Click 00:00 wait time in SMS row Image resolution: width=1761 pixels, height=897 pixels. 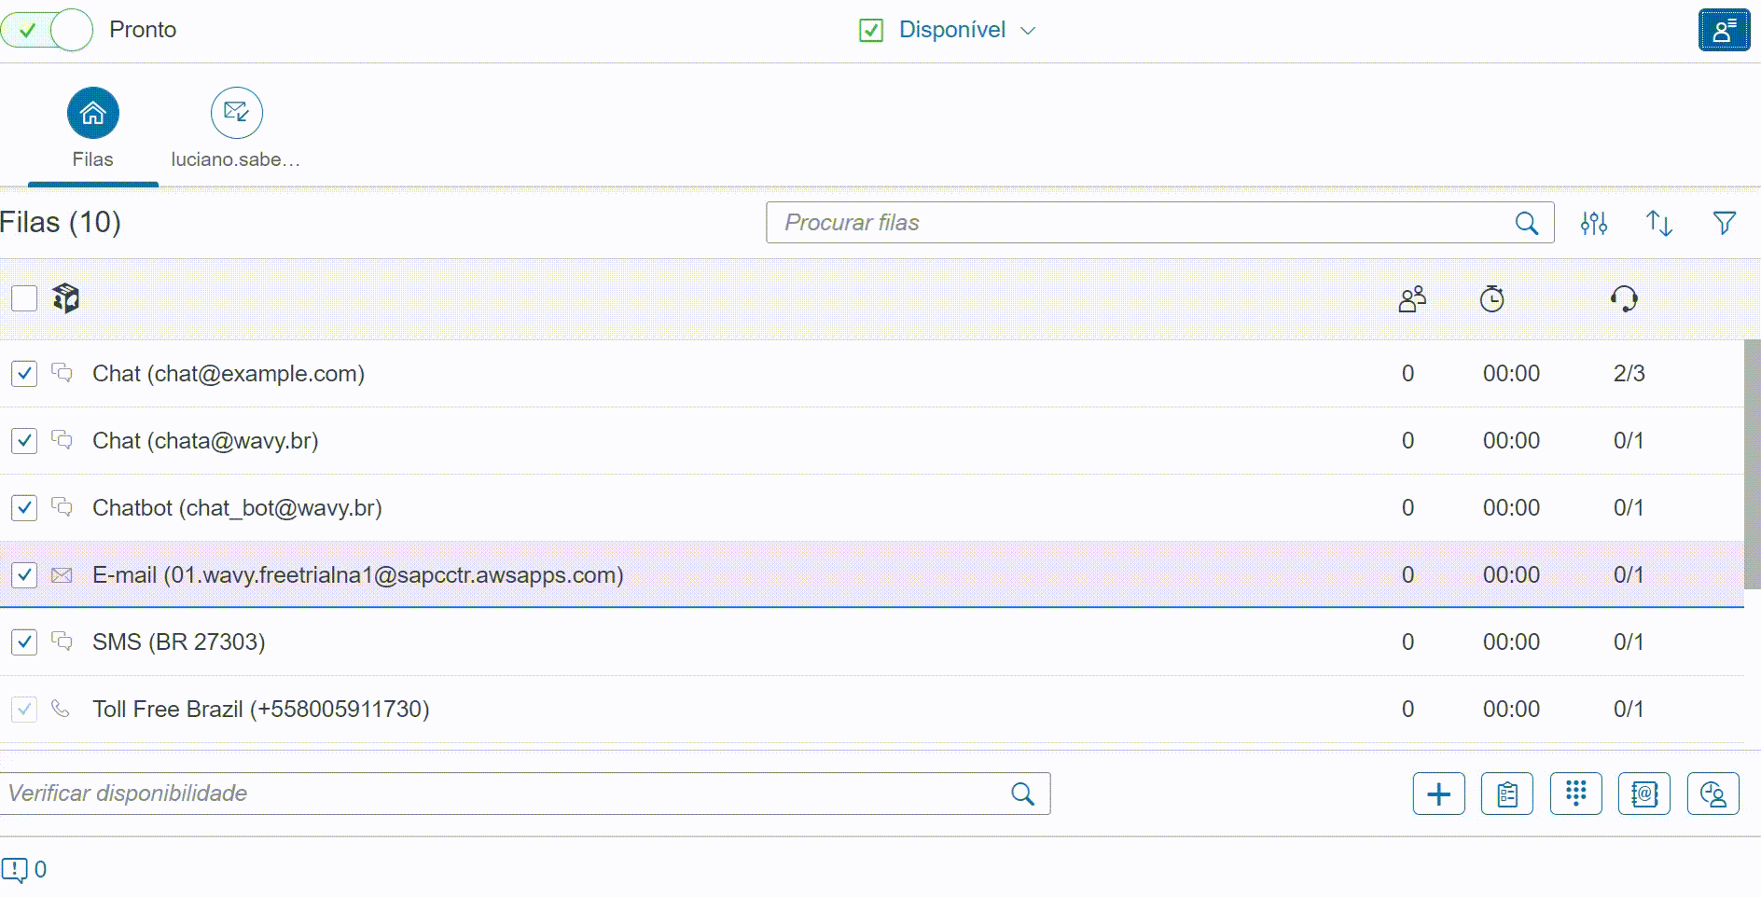pyautogui.click(x=1511, y=642)
